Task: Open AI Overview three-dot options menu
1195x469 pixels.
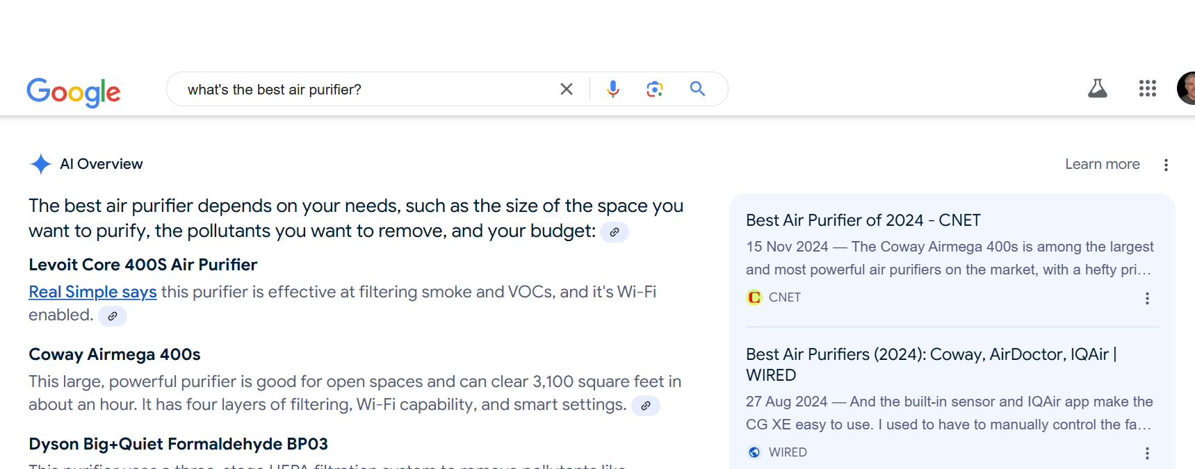Action: tap(1166, 165)
